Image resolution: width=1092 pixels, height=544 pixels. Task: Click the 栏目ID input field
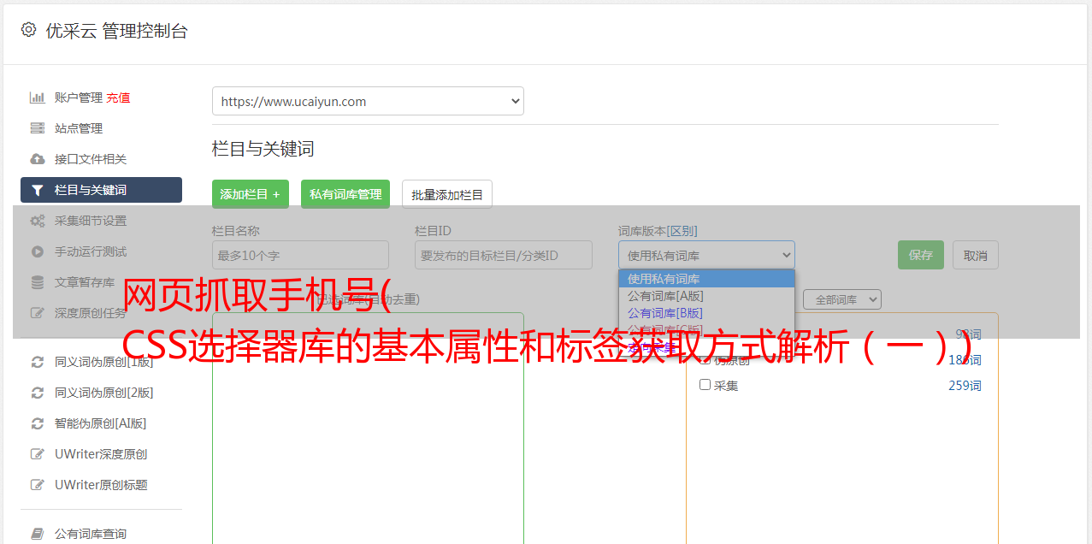pyautogui.click(x=504, y=255)
